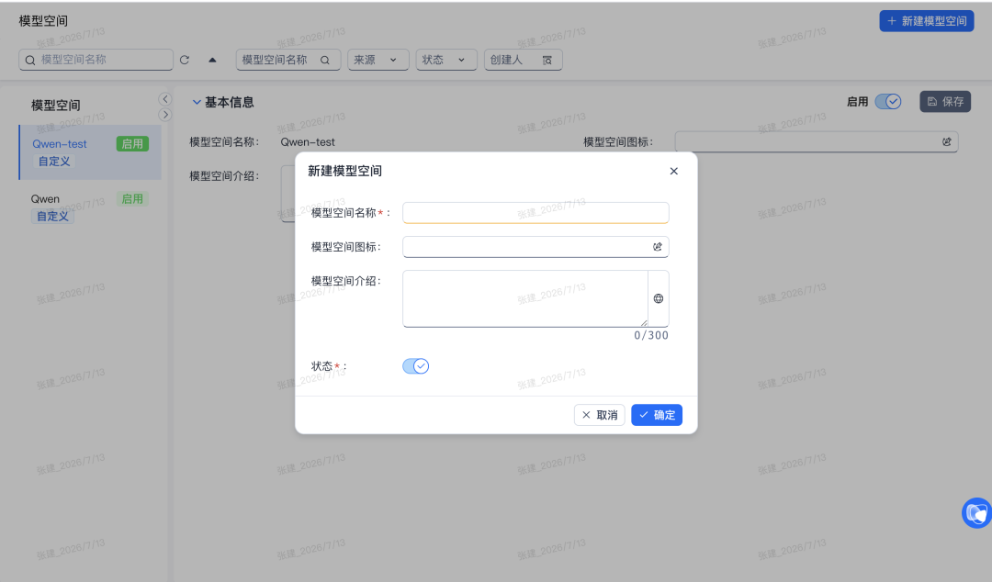Focus the dialog's 模型空间名称 input field
The image size is (992, 582).
[x=535, y=213]
